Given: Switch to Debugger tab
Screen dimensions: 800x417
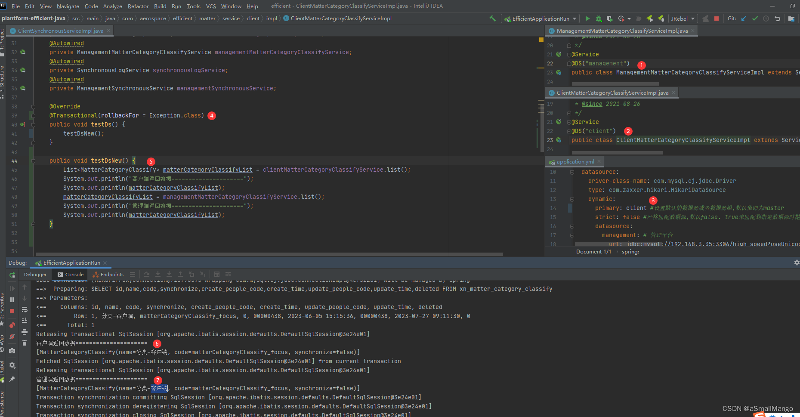Looking at the screenshot, I should pos(35,275).
